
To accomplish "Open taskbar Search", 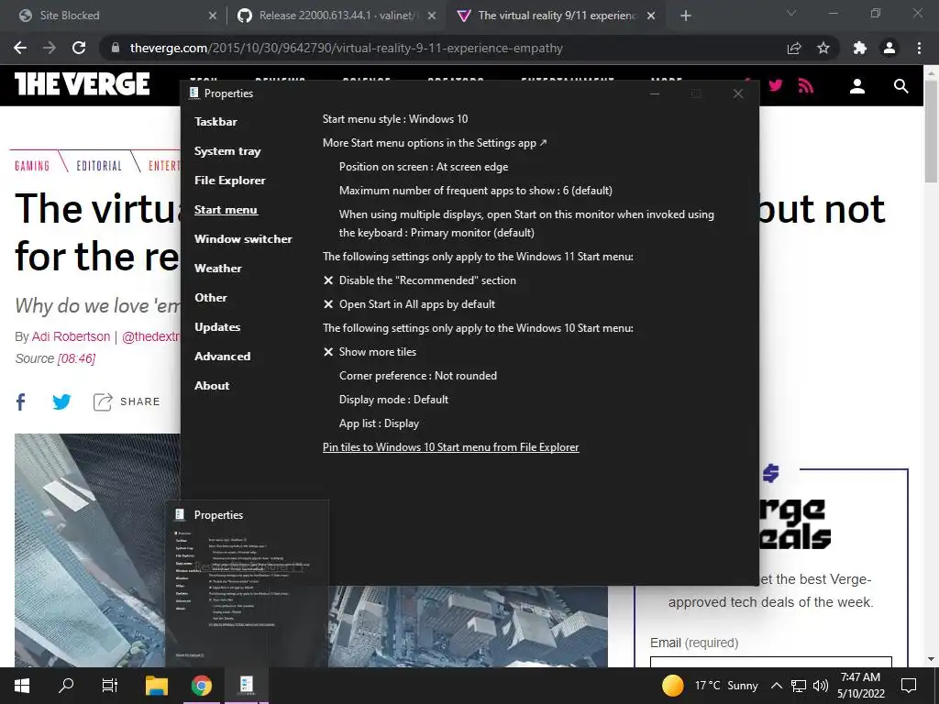I will 66,686.
